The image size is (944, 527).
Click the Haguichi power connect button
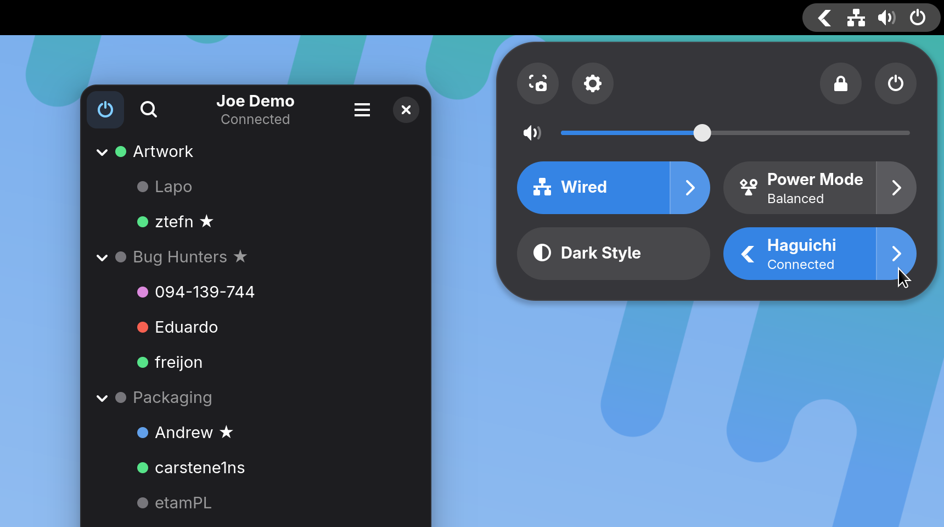105,110
